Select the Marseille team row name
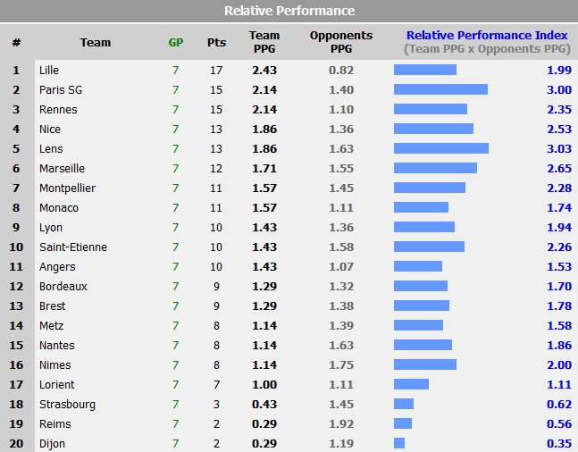The width and height of the screenshot is (578, 452). (62, 169)
